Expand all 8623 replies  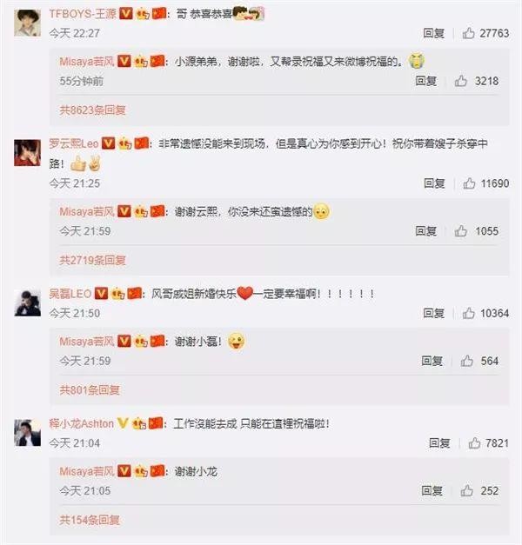coord(92,110)
